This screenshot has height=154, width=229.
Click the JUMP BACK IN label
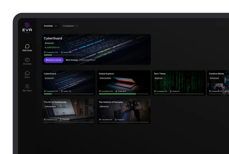(52, 47)
